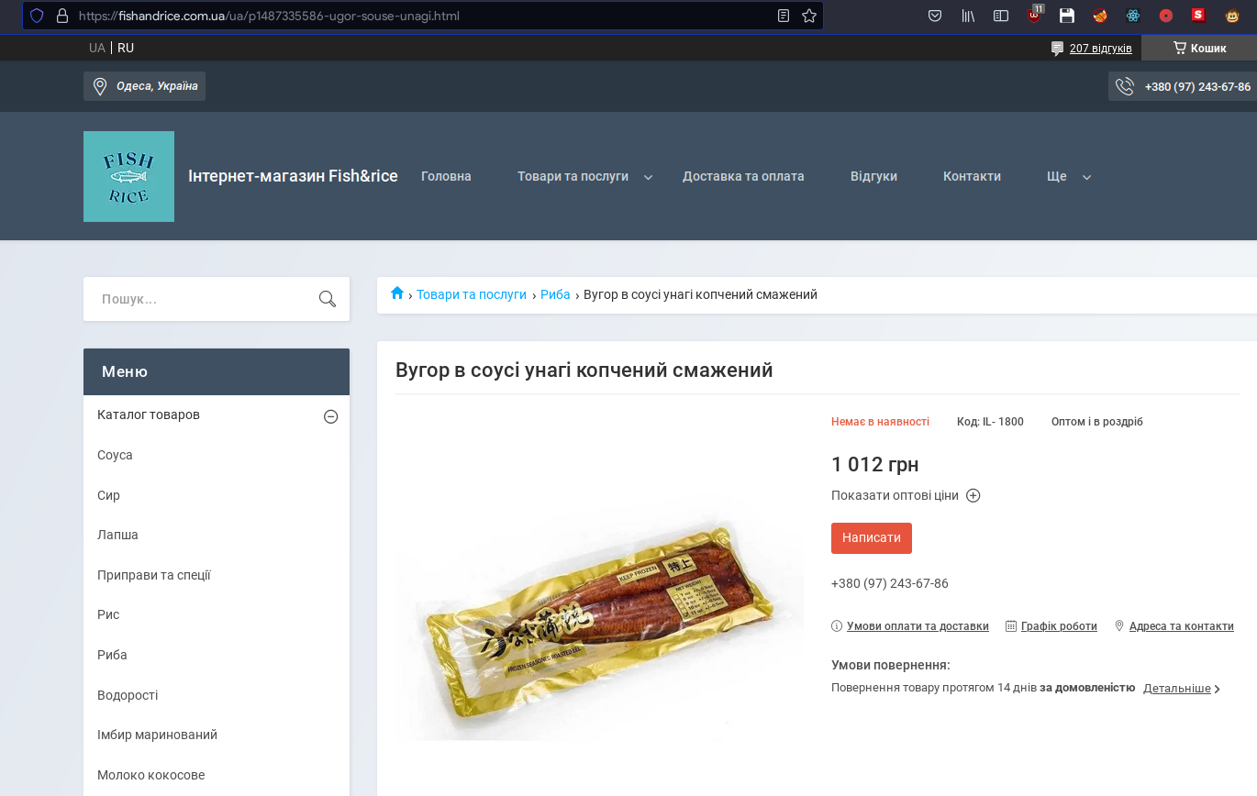Open the Pocket save icon in toolbar

(935, 15)
